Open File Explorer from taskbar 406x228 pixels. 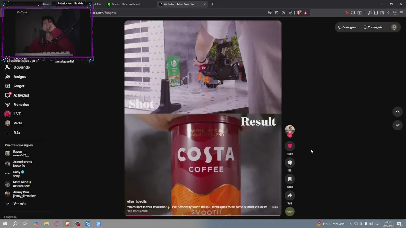click(46, 224)
